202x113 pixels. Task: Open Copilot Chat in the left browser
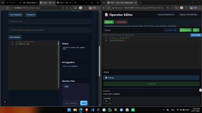[92, 8]
